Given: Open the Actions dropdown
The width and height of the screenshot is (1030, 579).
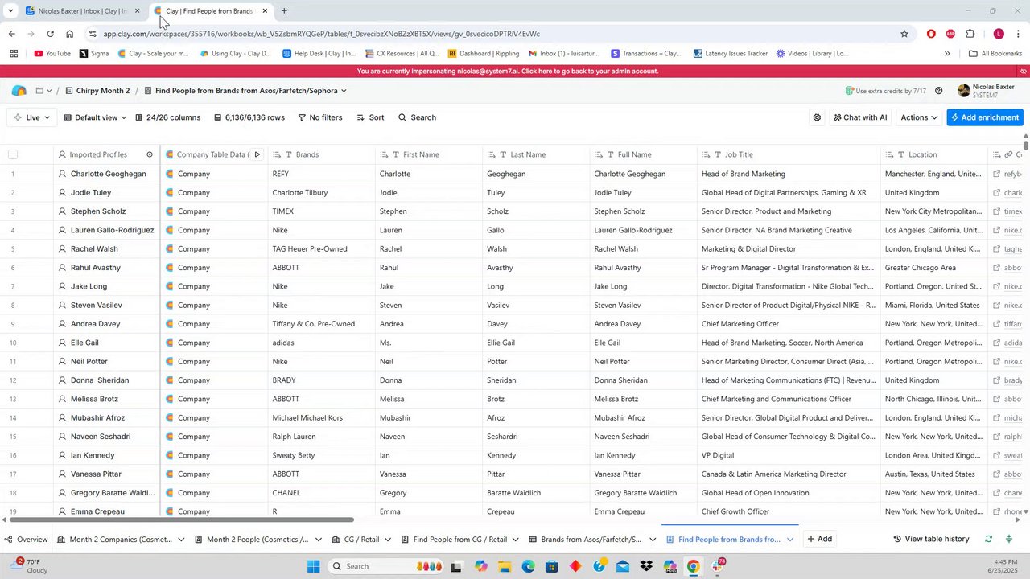Looking at the screenshot, I should (919, 117).
